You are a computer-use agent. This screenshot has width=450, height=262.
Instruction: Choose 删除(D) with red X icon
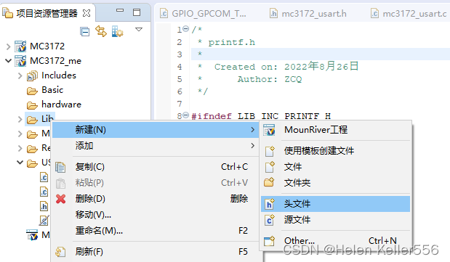point(156,199)
